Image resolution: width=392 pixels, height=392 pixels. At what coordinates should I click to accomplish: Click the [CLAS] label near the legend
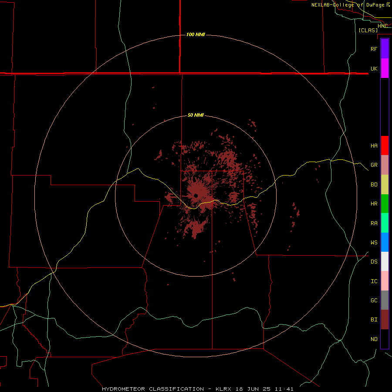(x=368, y=30)
